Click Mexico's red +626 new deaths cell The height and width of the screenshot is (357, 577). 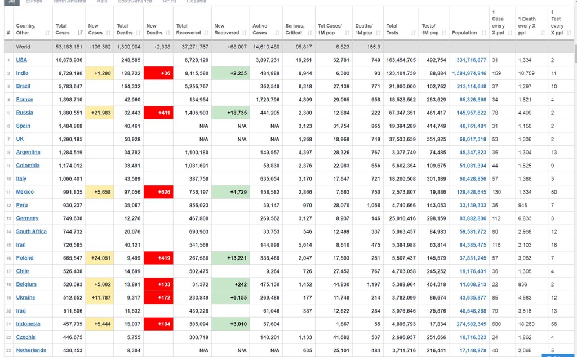[158, 192]
